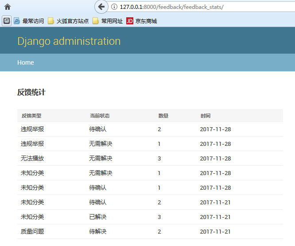Click the JD logo icon in the bookmarks bar
The height and width of the screenshot is (246, 295).
[x=130, y=21]
